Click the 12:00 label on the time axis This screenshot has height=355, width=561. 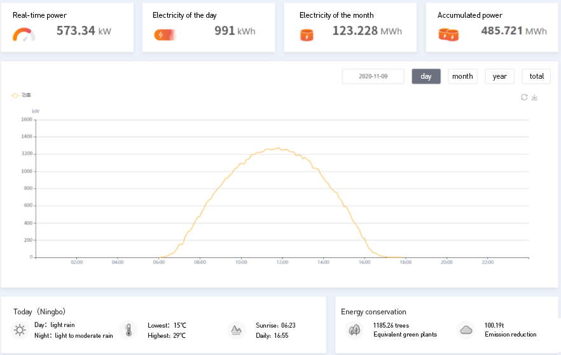(x=282, y=262)
